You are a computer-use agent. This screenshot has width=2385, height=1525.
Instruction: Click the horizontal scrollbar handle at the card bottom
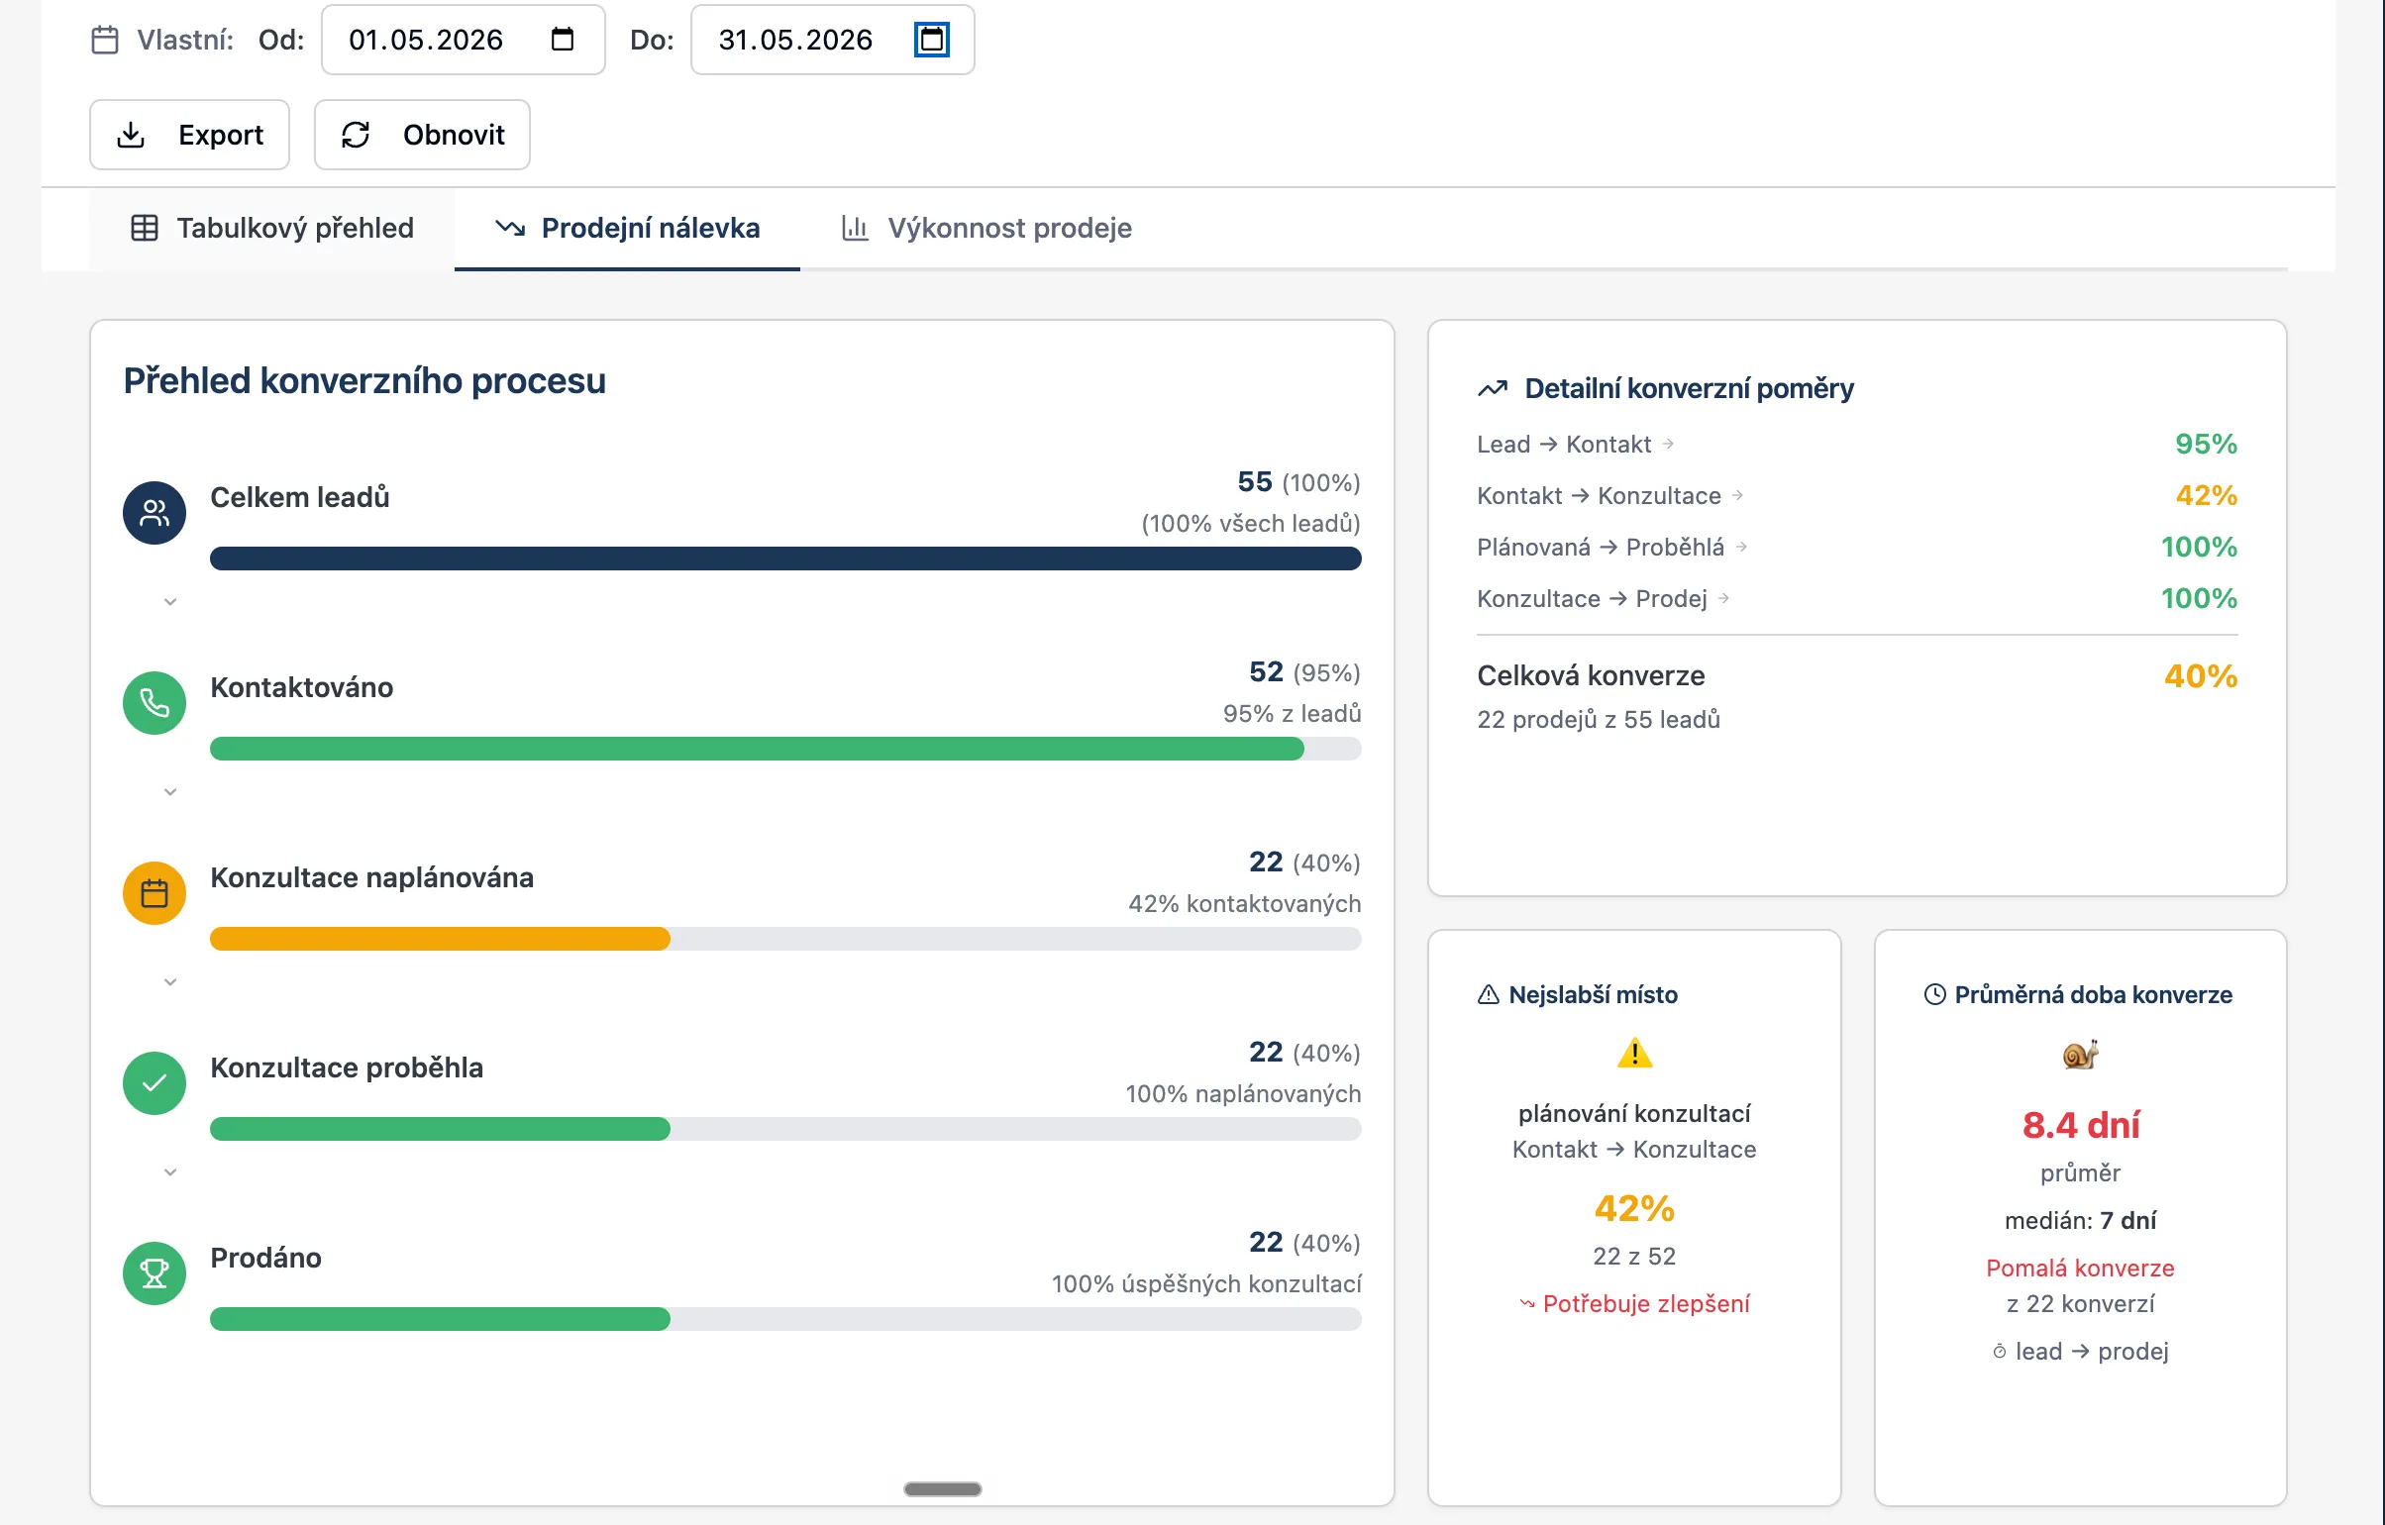[943, 1489]
